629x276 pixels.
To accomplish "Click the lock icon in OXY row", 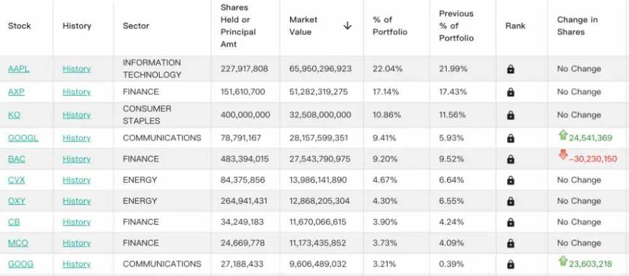I will [x=510, y=201].
